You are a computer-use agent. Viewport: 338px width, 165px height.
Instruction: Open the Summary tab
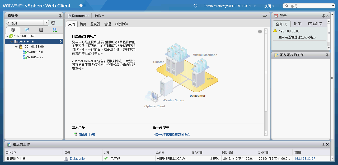click(83, 24)
